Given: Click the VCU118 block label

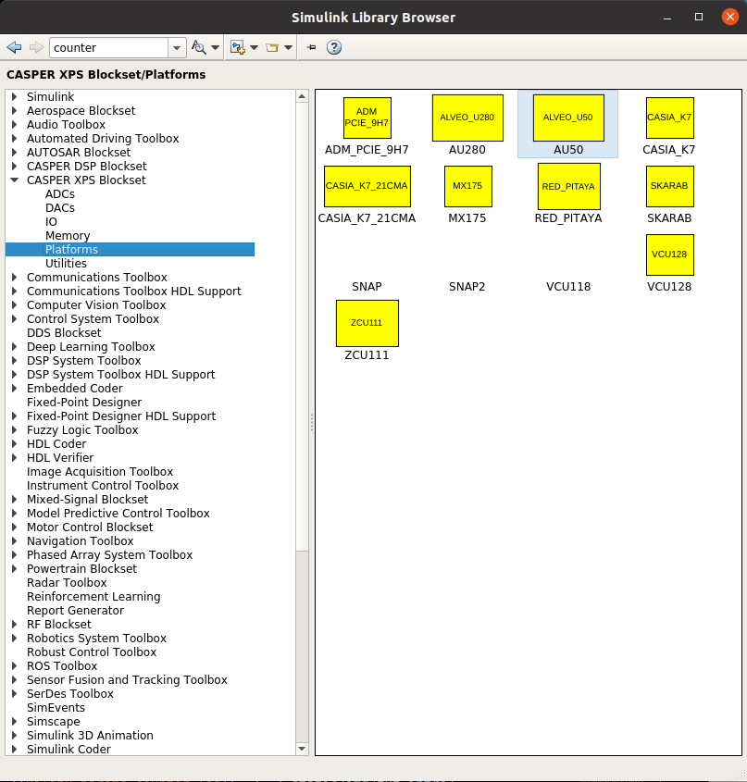Looking at the screenshot, I should pyautogui.click(x=568, y=287).
